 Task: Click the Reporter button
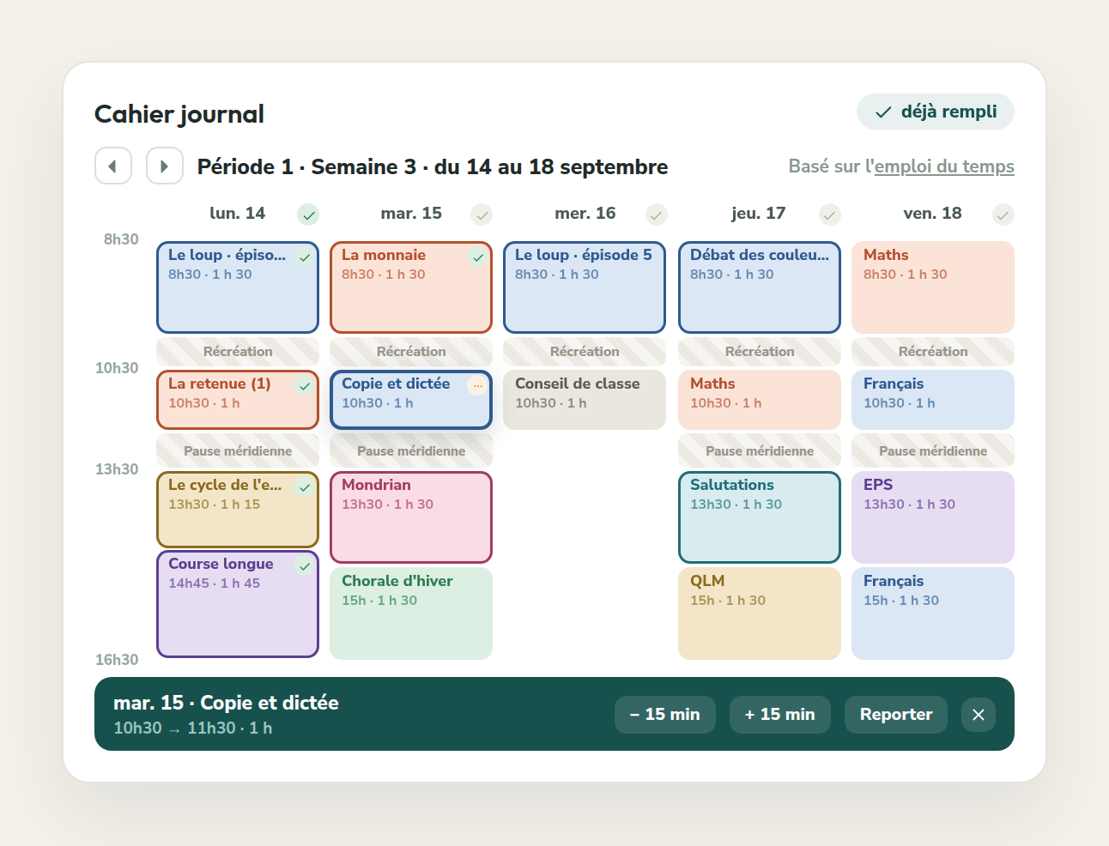tap(896, 715)
